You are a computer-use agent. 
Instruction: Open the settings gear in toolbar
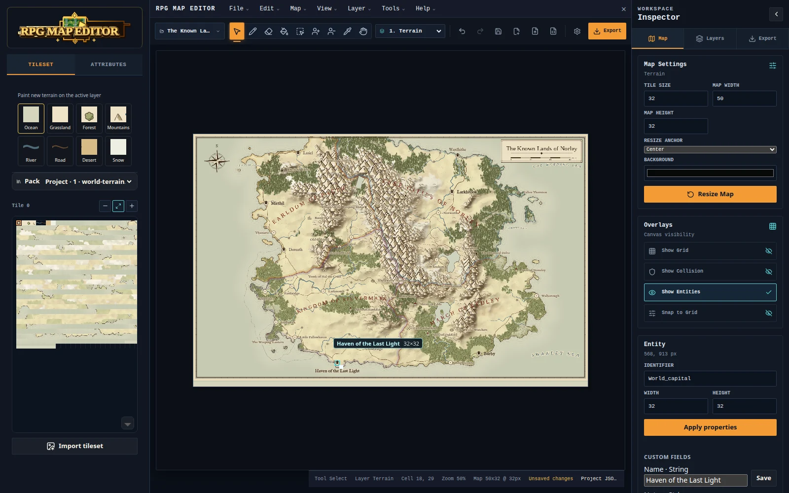coord(577,31)
